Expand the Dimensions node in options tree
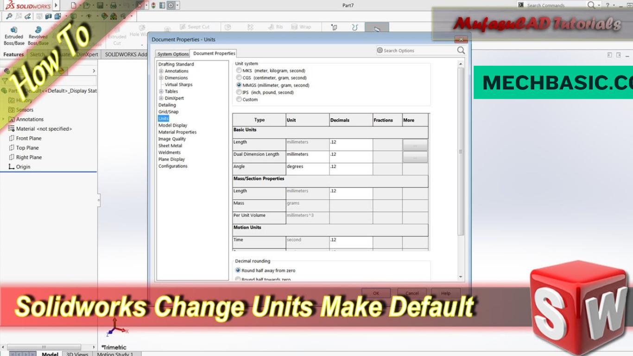 point(161,78)
